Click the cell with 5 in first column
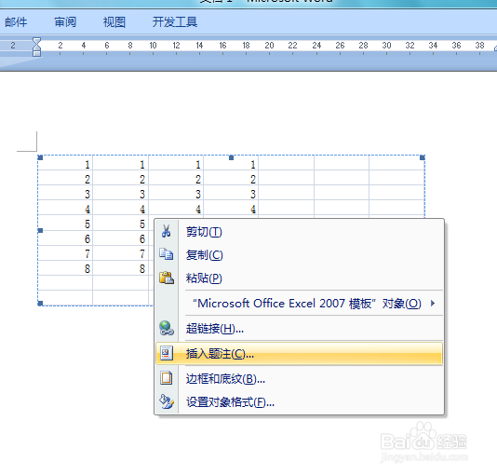The height and width of the screenshot is (475, 497). coord(65,224)
